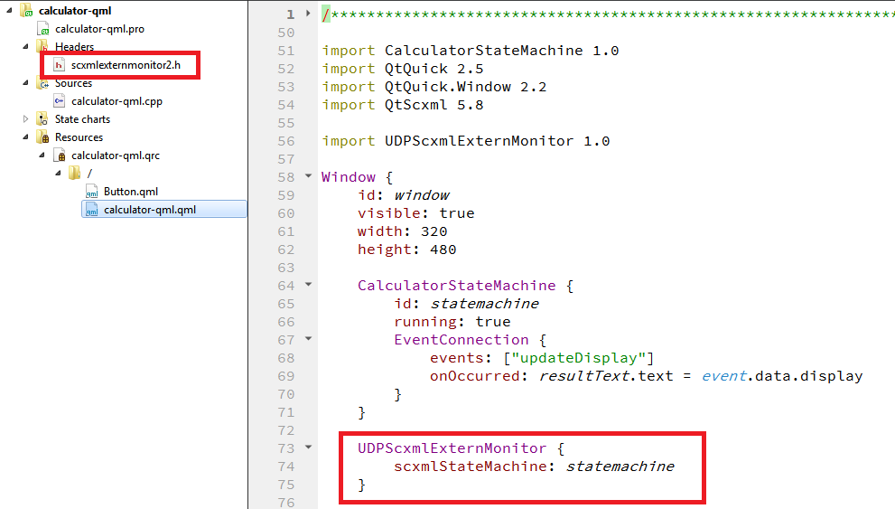
Task: Click 'event.data.display' expression
Action: click(x=782, y=376)
